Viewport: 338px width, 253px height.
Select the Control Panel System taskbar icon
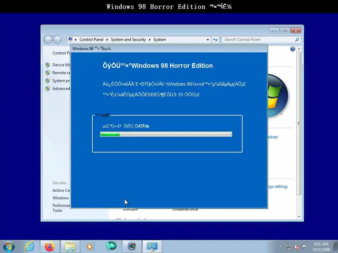(152, 246)
